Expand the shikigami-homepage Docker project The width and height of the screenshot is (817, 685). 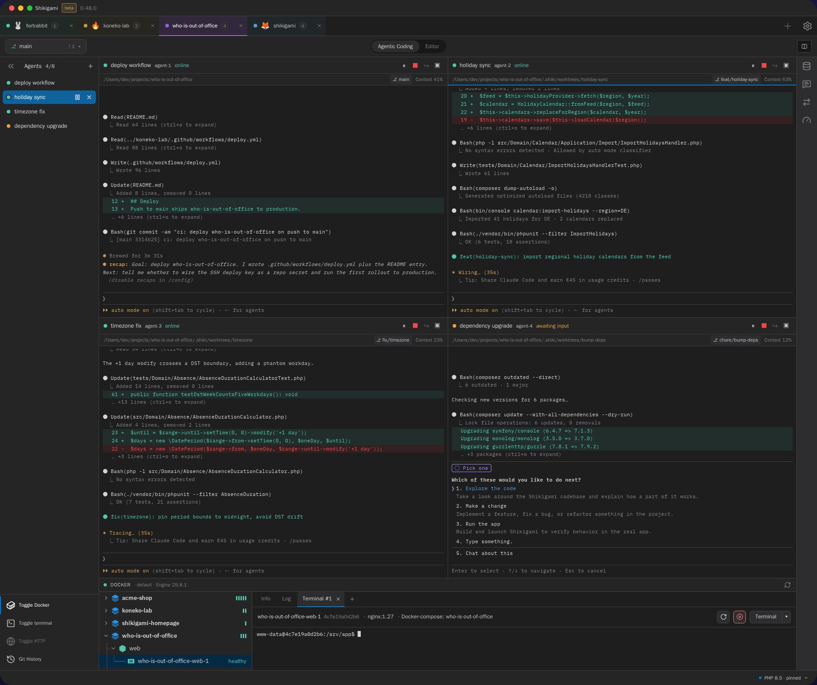(106, 623)
